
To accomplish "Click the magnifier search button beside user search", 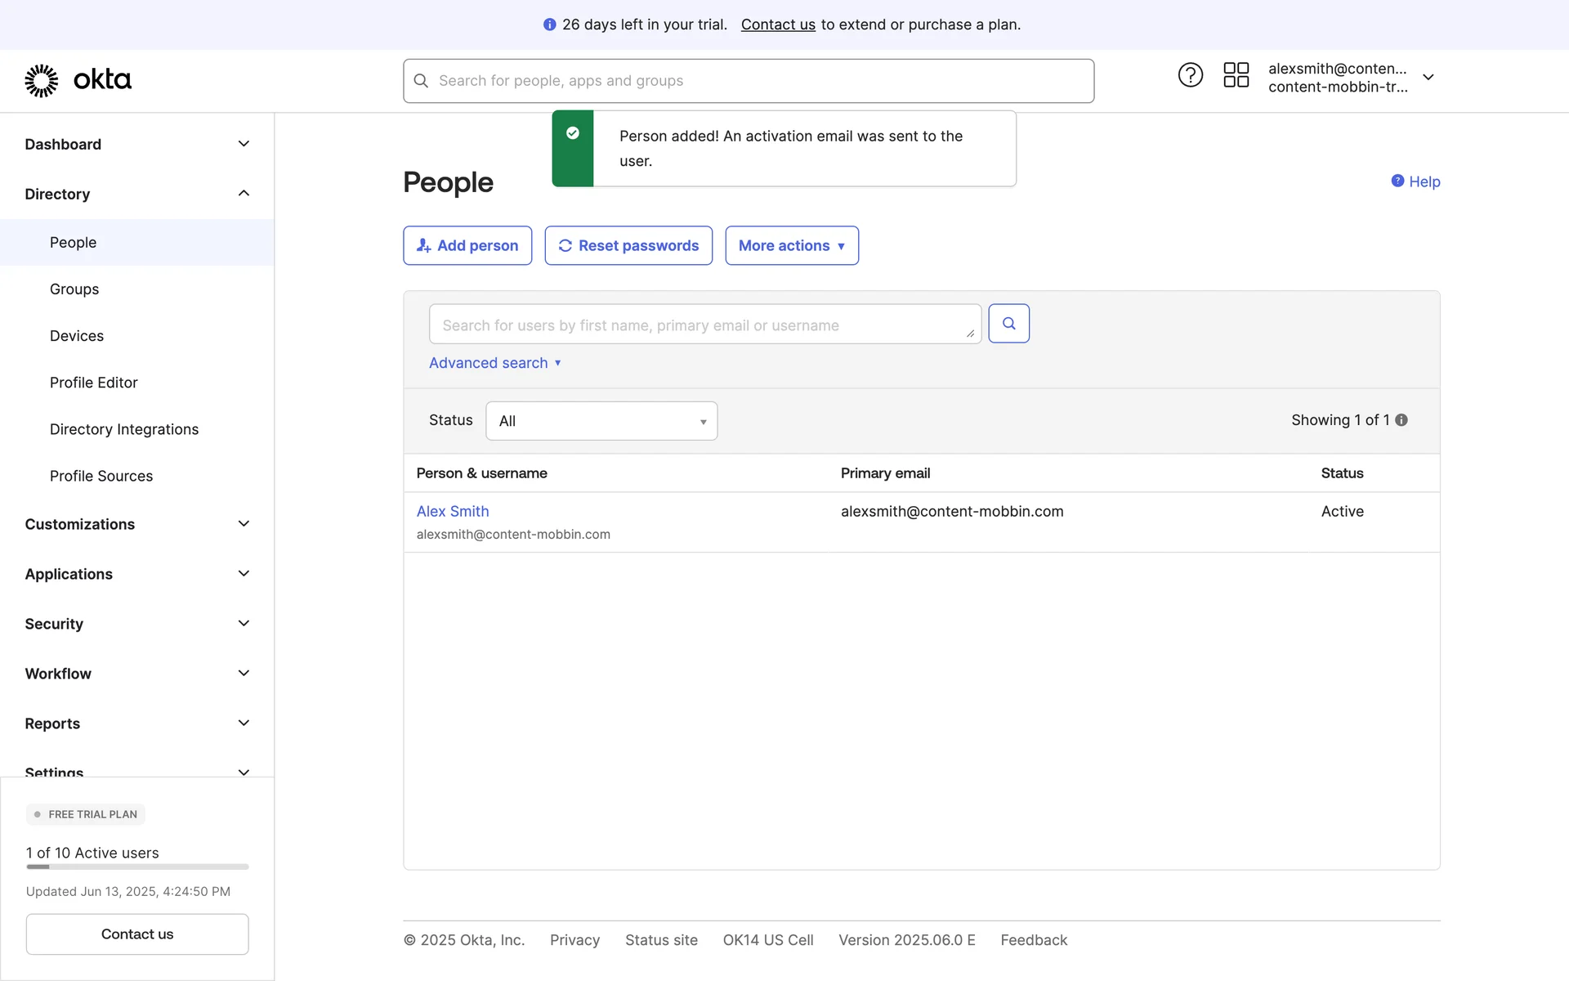I will tap(1008, 324).
